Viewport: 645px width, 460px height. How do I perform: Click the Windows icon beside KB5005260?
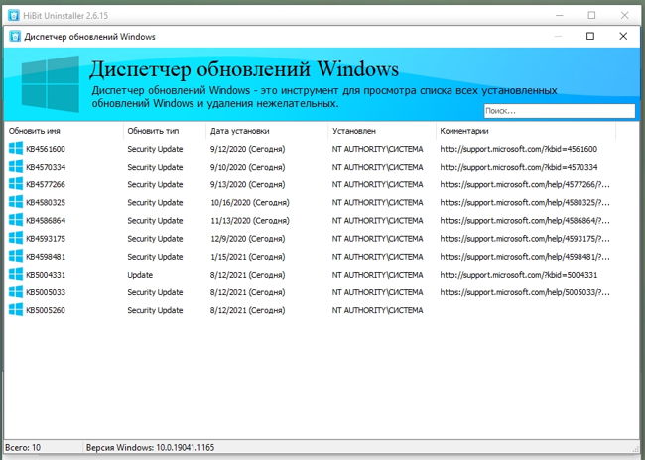16,310
